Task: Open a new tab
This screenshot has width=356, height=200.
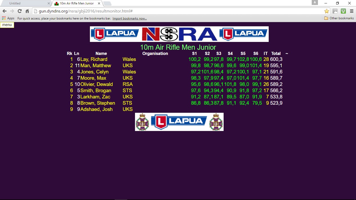Action: coord(107,3)
